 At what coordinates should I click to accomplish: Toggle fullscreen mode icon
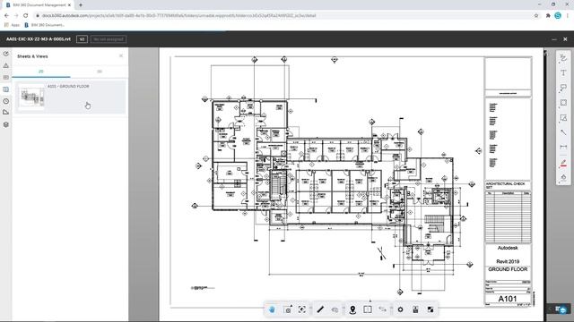(x=430, y=309)
